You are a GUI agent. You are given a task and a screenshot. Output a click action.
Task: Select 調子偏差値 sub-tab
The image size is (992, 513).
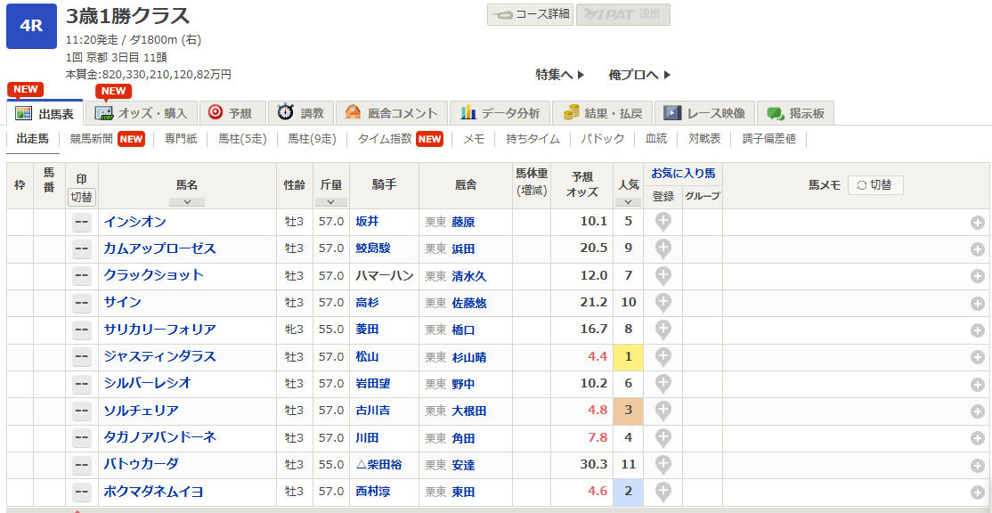tap(768, 139)
